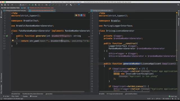Place cursor on $numberOfDigits parameter at line 10

61,36
